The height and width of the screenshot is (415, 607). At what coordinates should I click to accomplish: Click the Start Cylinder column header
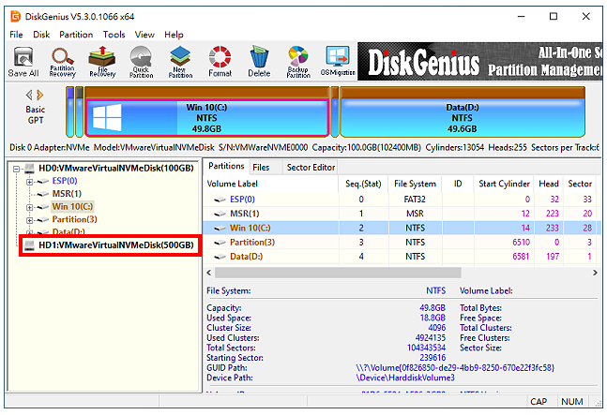tap(504, 184)
